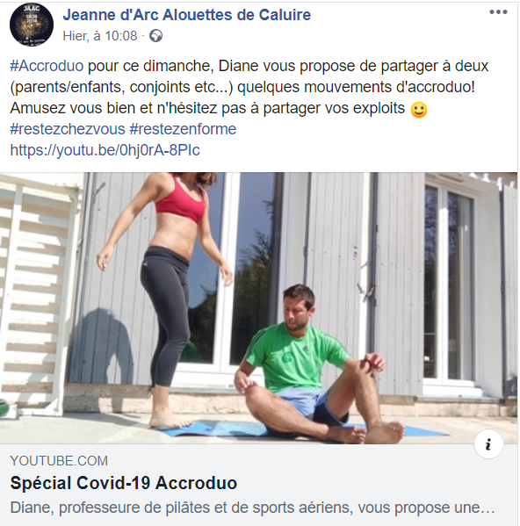Click the woman in red top in thumbnail
Screen dimensions: 520x526
click(x=166, y=299)
